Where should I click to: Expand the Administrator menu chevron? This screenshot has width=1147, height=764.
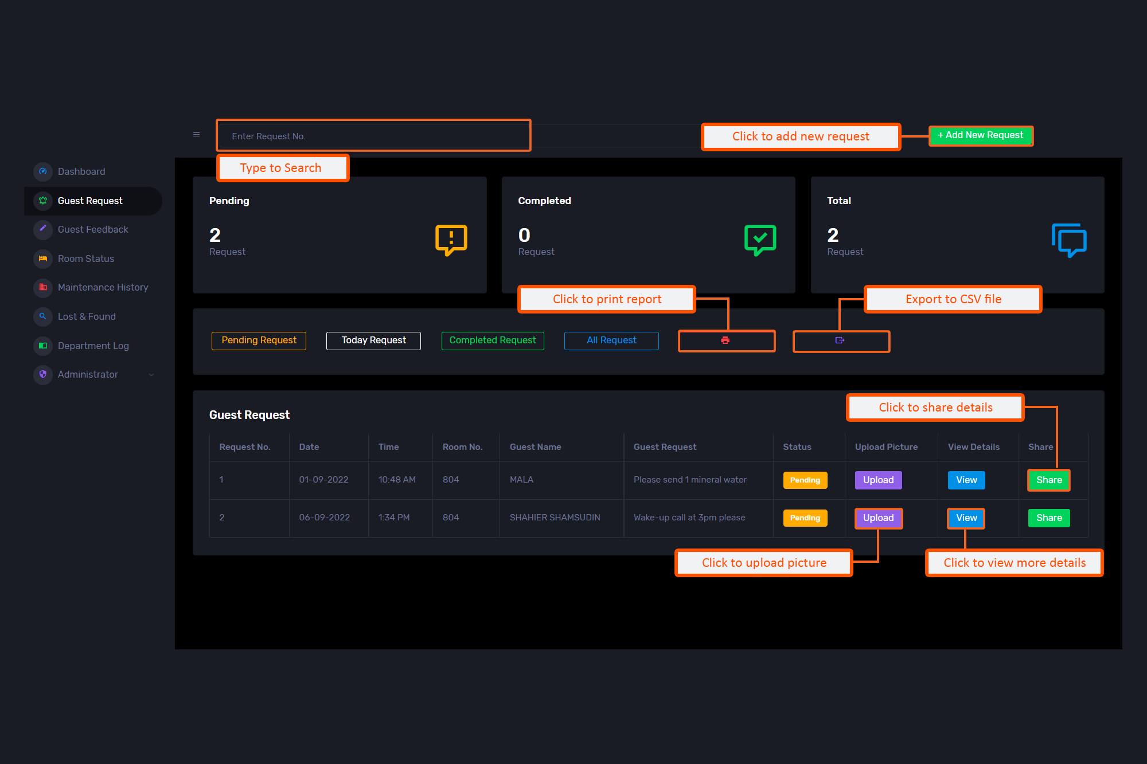tap(151, 375)
